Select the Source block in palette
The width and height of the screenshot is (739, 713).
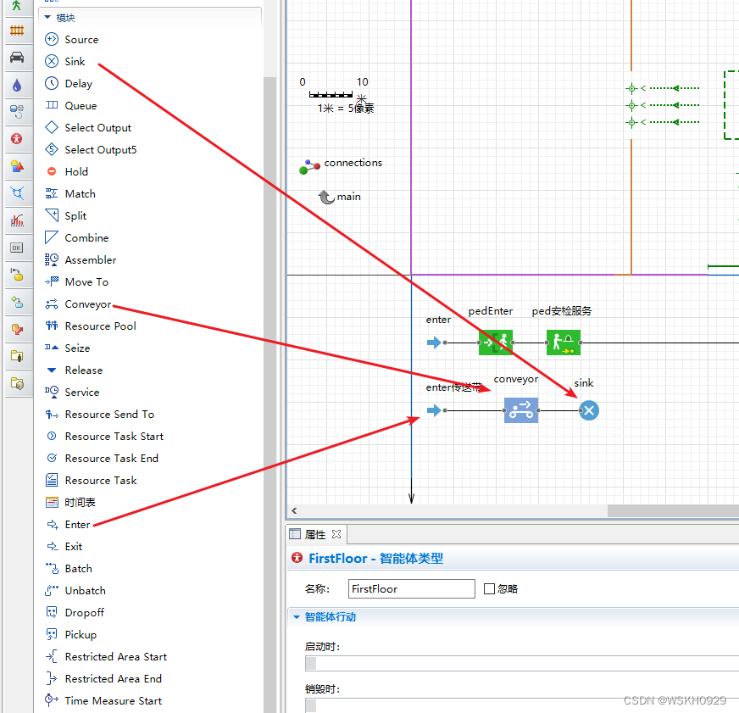72,39
